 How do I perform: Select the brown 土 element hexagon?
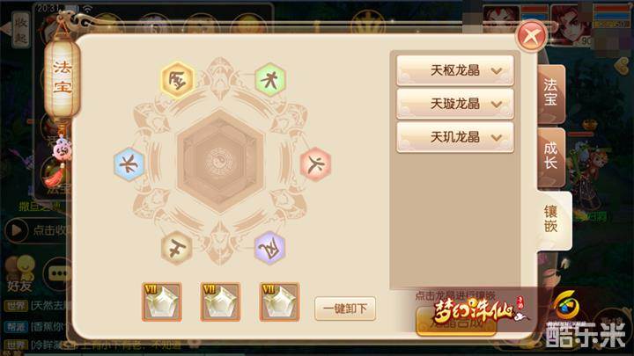coord(177,248)
